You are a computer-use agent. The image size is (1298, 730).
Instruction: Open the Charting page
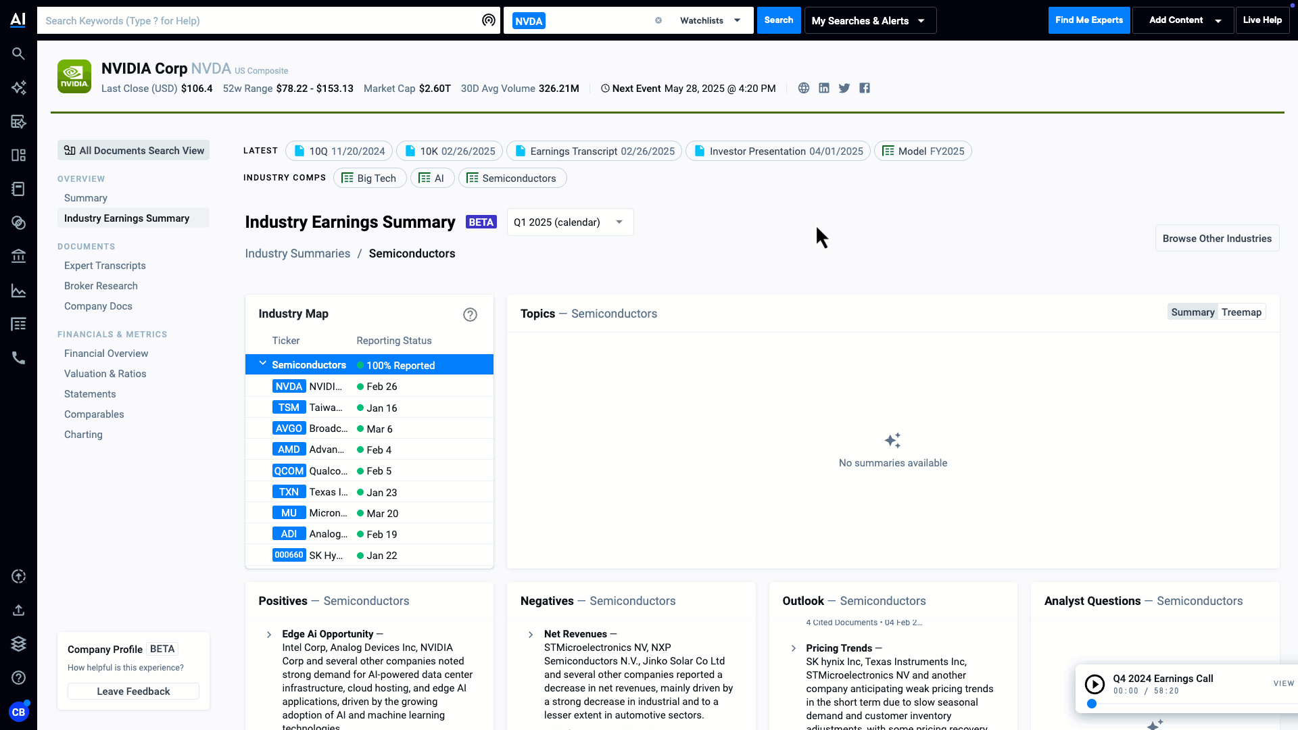click(x=83, y=435)
